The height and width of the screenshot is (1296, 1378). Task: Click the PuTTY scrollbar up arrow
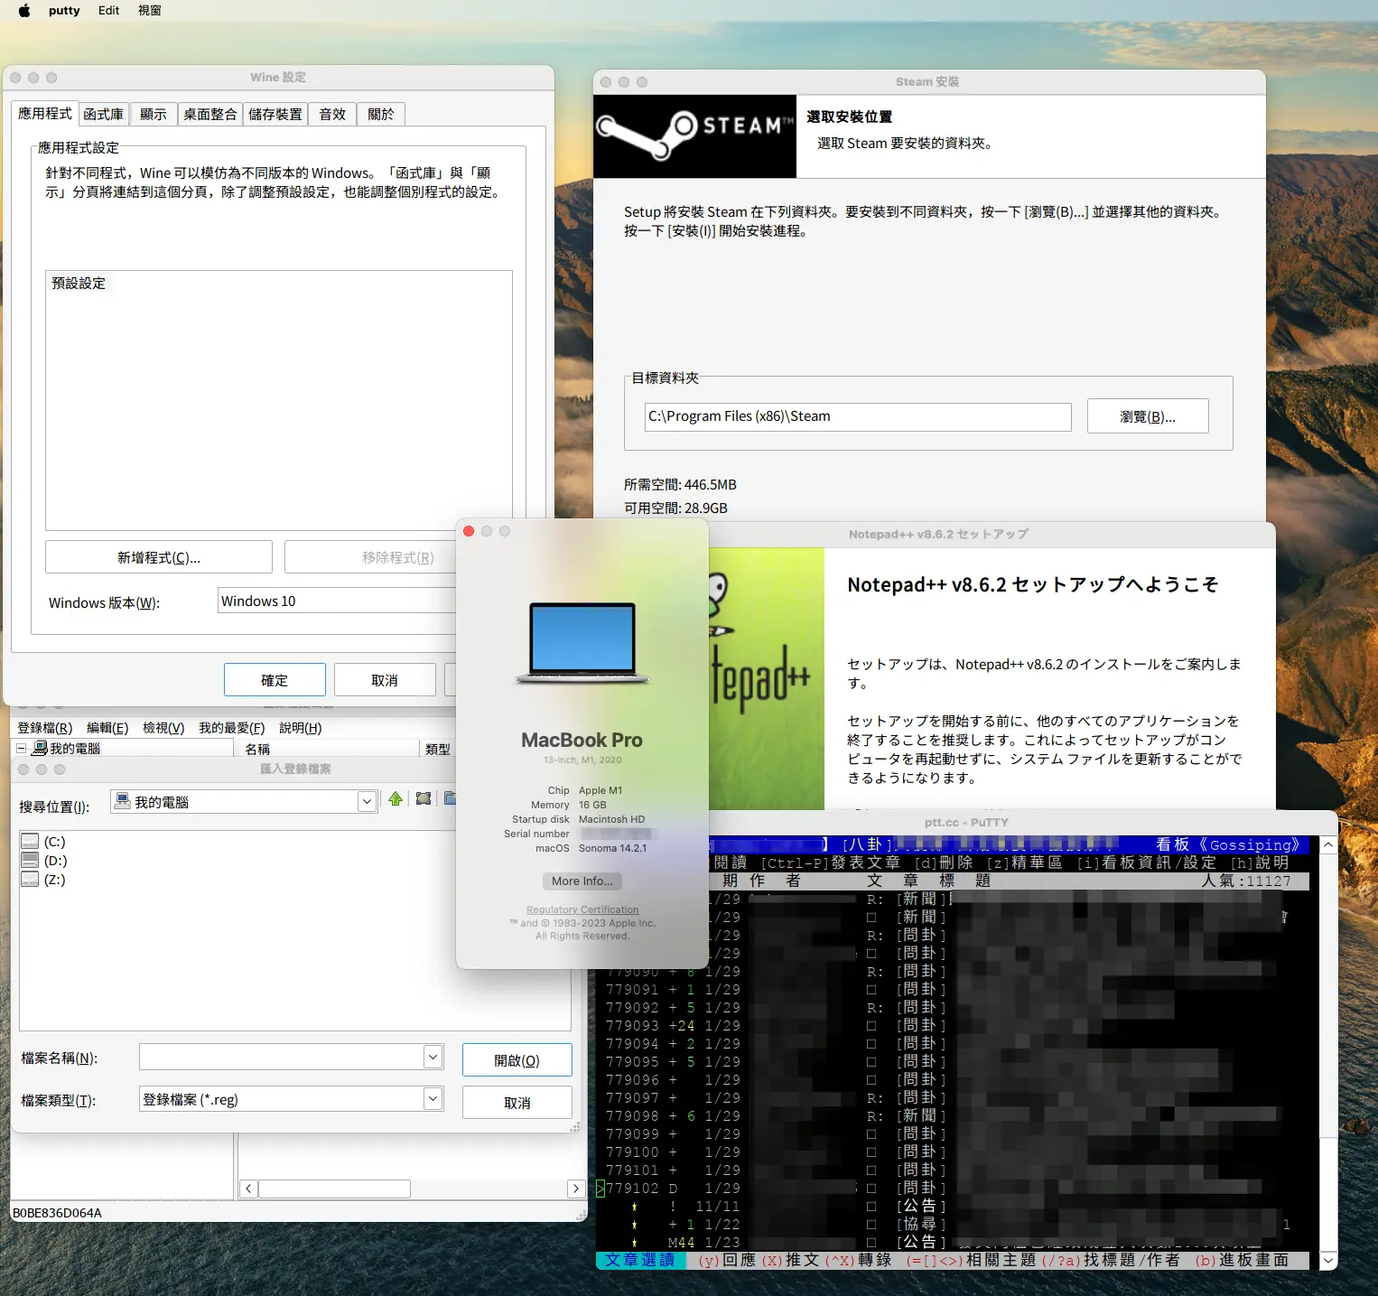click(1328, 845)
